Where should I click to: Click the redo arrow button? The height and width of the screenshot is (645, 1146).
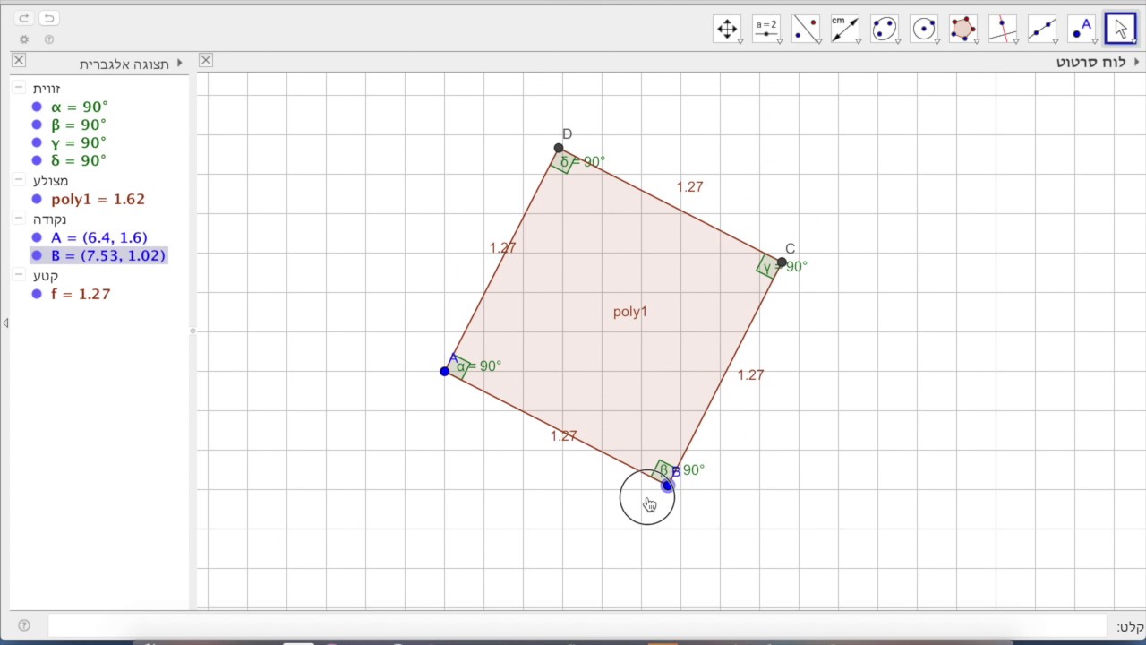pos(24,18)
